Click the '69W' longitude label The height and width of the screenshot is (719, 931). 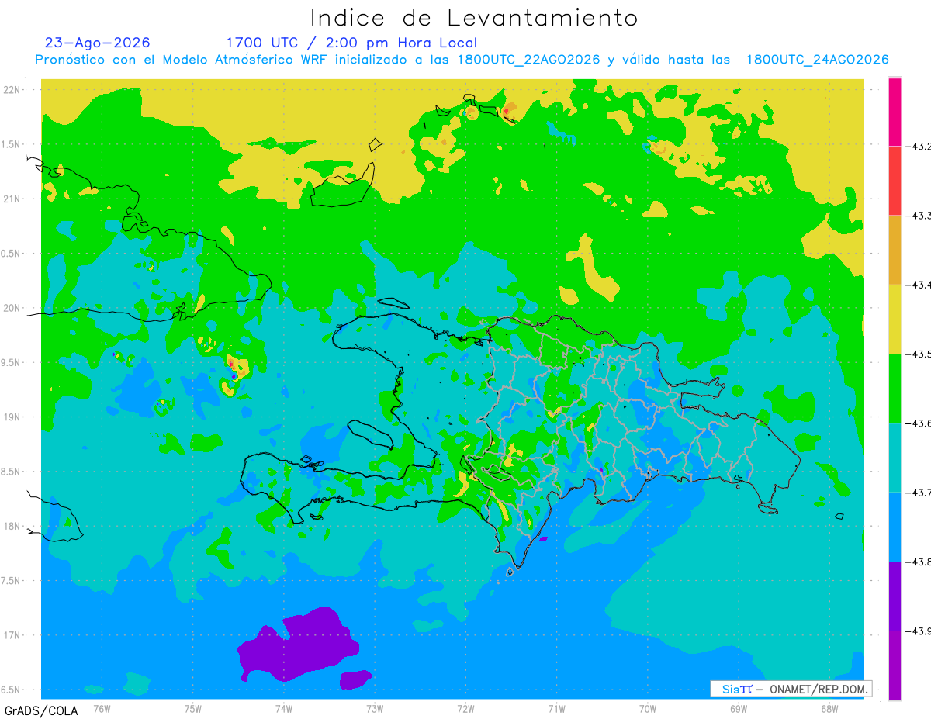click(x=738, y=708)
